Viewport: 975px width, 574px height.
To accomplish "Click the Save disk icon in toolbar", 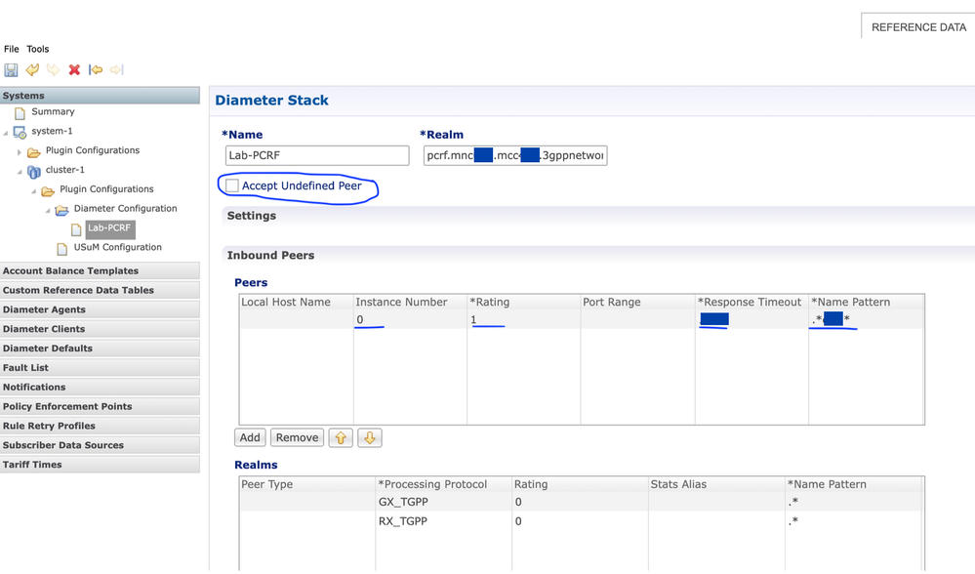I will tap(11, 69).
